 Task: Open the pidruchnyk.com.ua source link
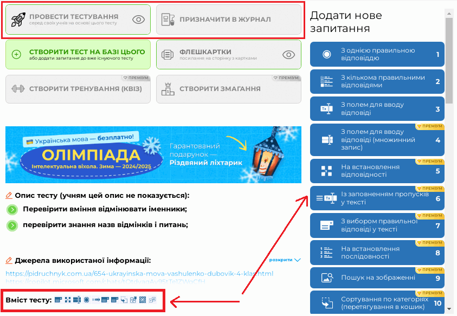coord(139,273)
